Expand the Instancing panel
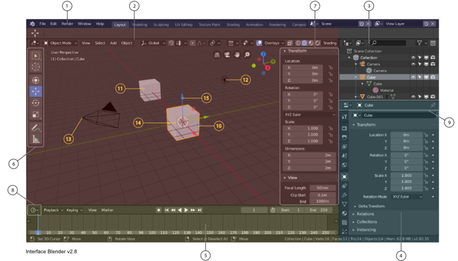This screenshot has height=261, width=458. [x=365, y=230]
